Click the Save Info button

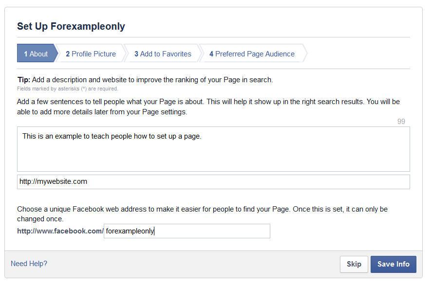[393, 264]
